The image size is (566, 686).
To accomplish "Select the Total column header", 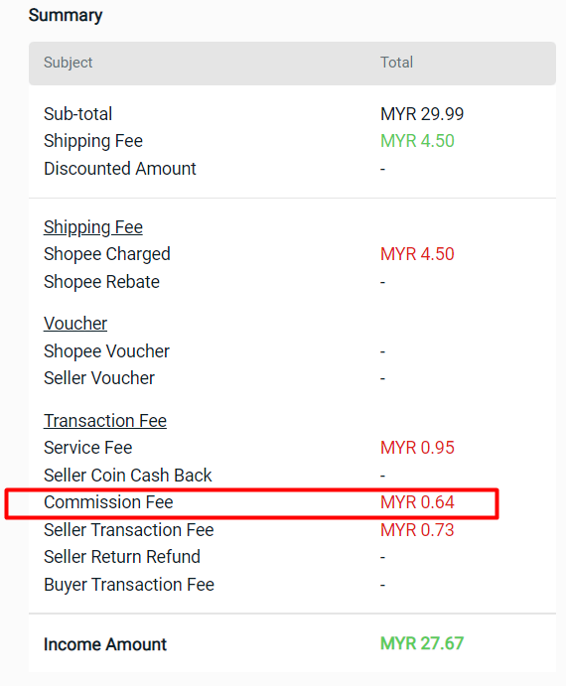I will pyautogui.click(x=396, y=63).
